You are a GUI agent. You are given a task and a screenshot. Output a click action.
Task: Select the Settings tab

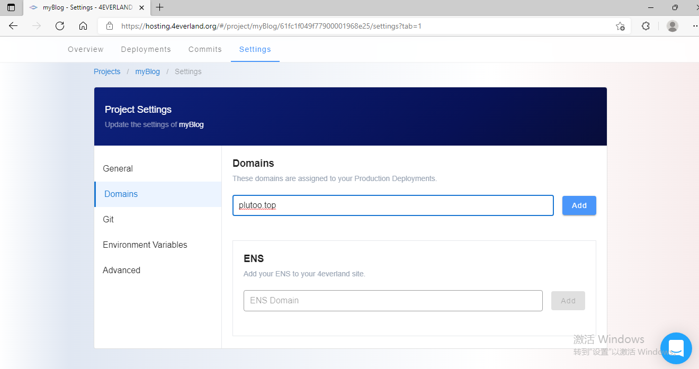[x=255, y=49]
